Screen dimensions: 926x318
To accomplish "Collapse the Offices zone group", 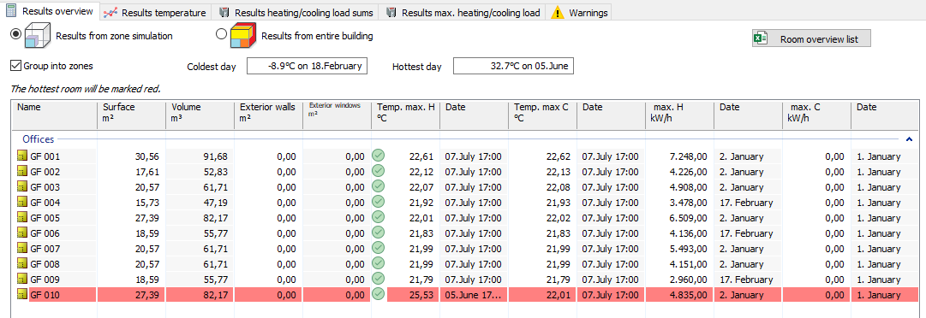I will point(909,139).
